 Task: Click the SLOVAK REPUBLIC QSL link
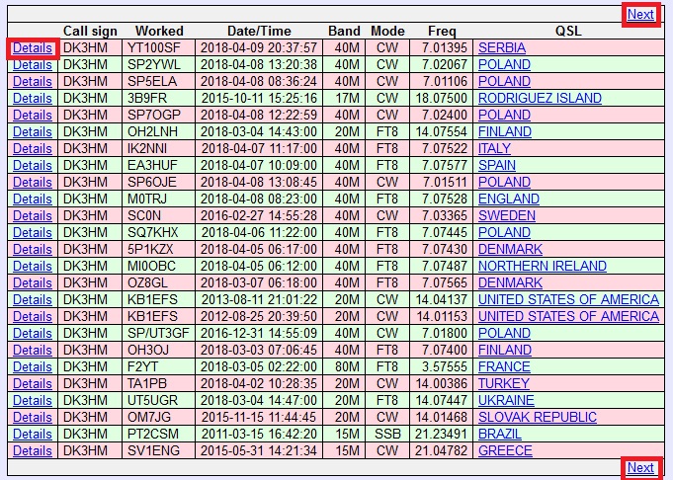(538, 417)
